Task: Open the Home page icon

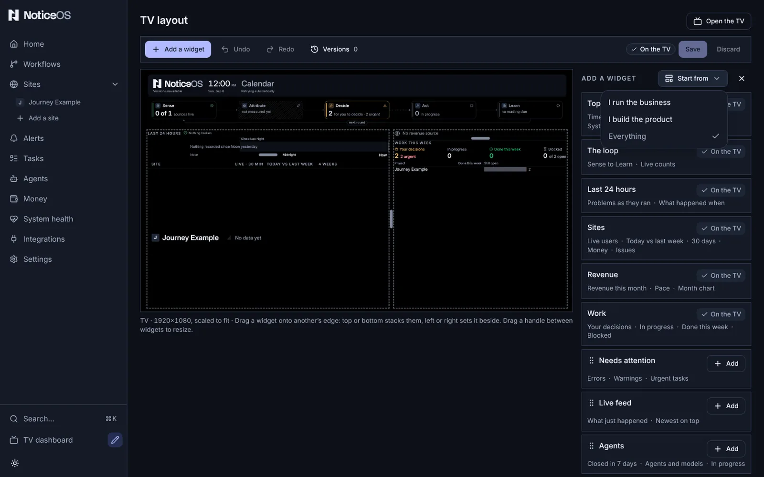Action: [x=14, y=44]
